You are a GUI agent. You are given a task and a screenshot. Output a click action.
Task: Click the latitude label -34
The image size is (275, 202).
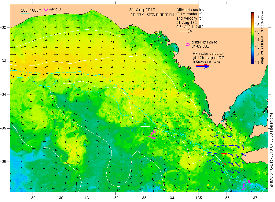click(3, 95)
